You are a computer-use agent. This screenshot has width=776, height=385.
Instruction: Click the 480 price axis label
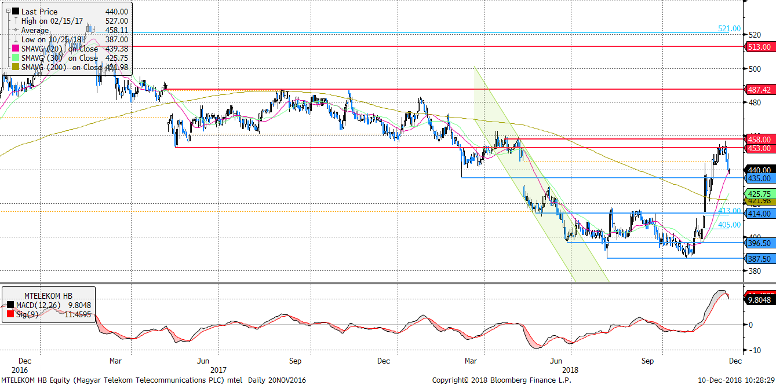755,102
